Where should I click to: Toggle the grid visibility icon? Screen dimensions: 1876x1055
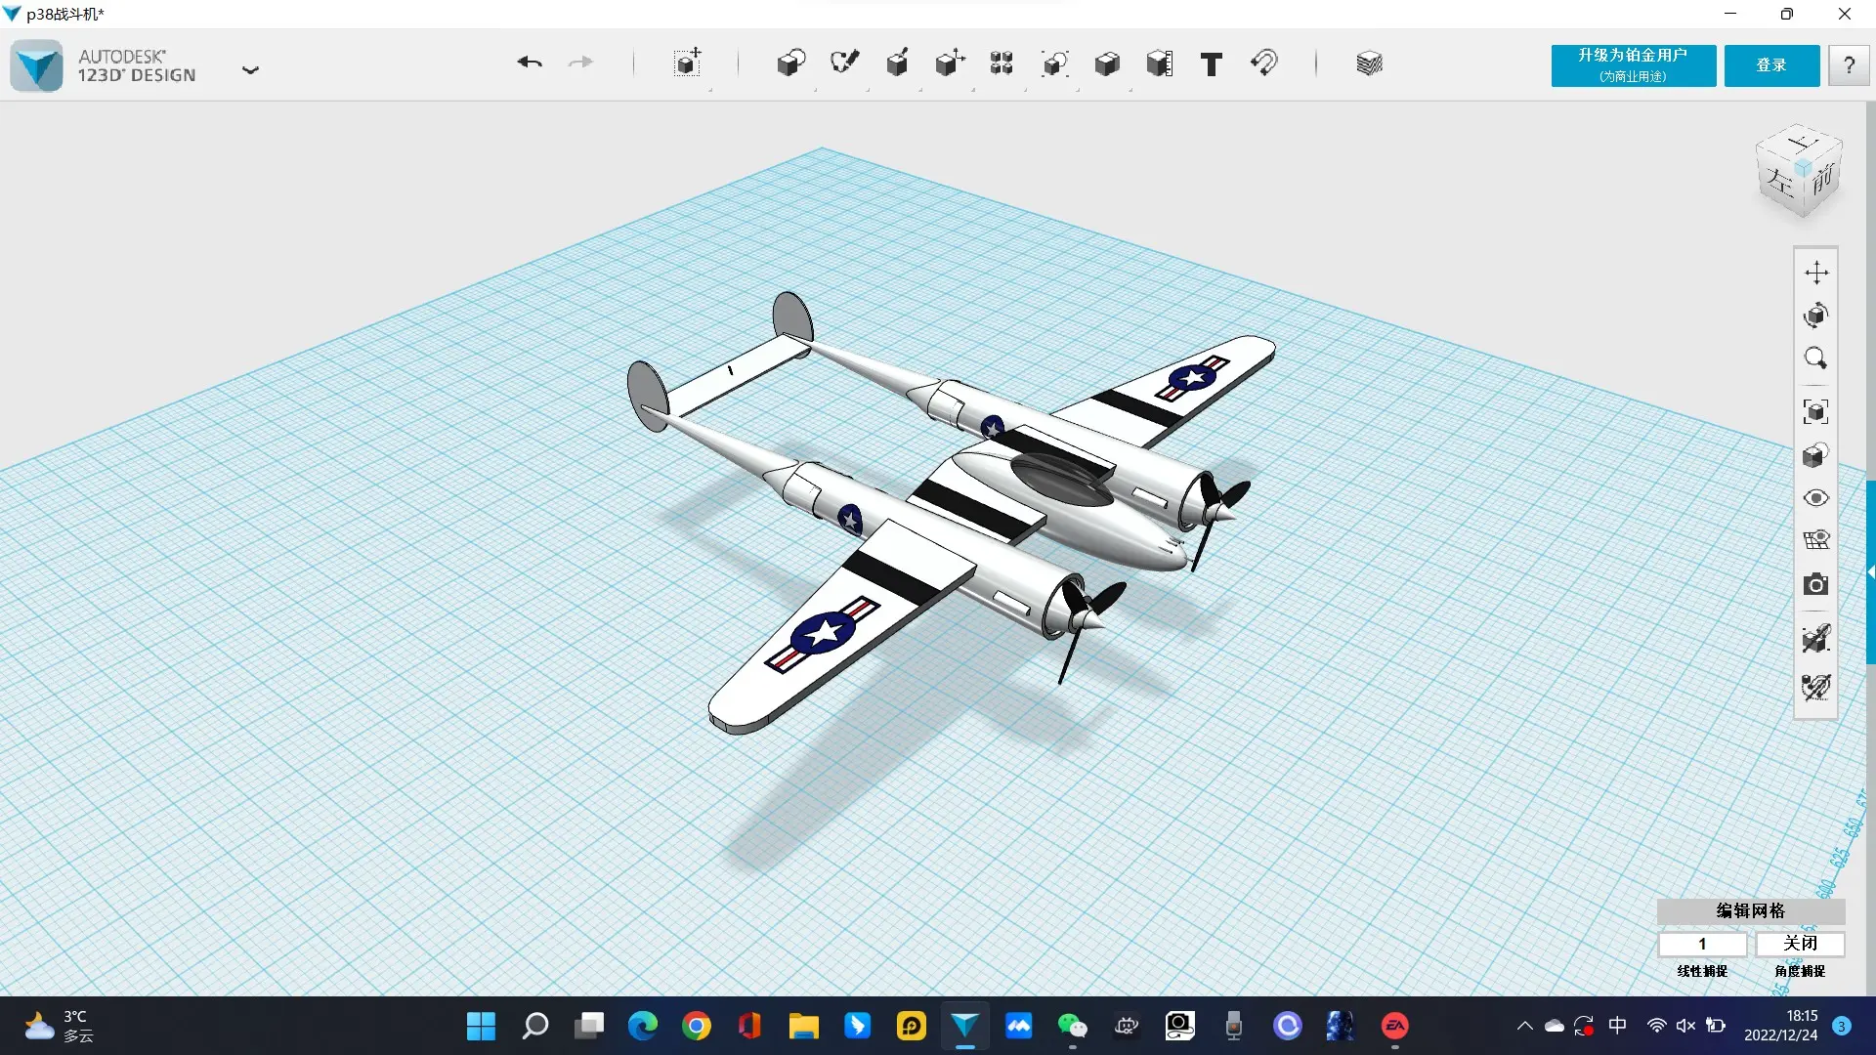(1816, 540)
